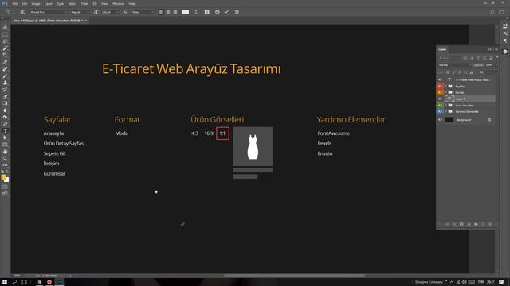Select the Healing Brush tool
The image size is (510, 286).
coord(5,69)
